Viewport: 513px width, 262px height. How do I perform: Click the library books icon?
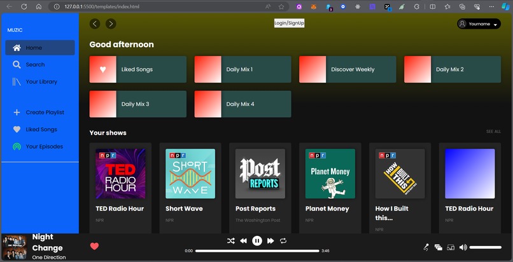17,81
